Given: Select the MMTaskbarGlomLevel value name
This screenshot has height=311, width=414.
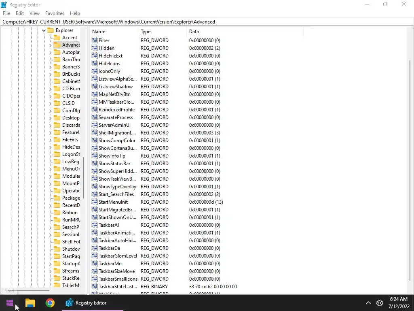Looking at the screenshot, I should coord(116,102).
